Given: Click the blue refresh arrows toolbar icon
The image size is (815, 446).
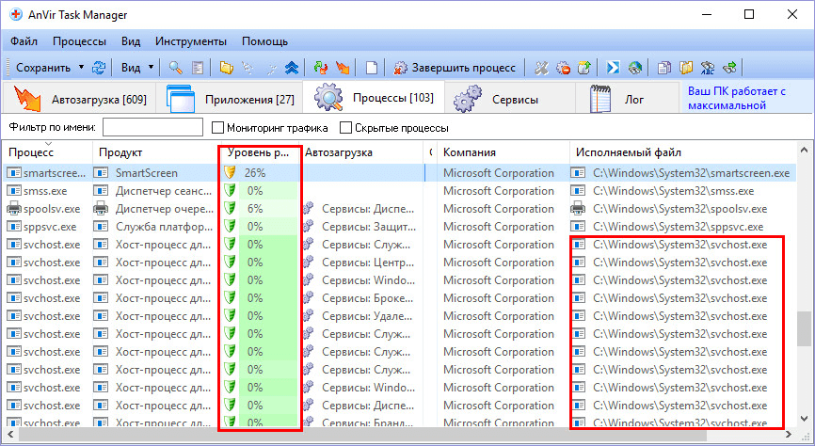Looking at the screenshot, I should point(98,68).
